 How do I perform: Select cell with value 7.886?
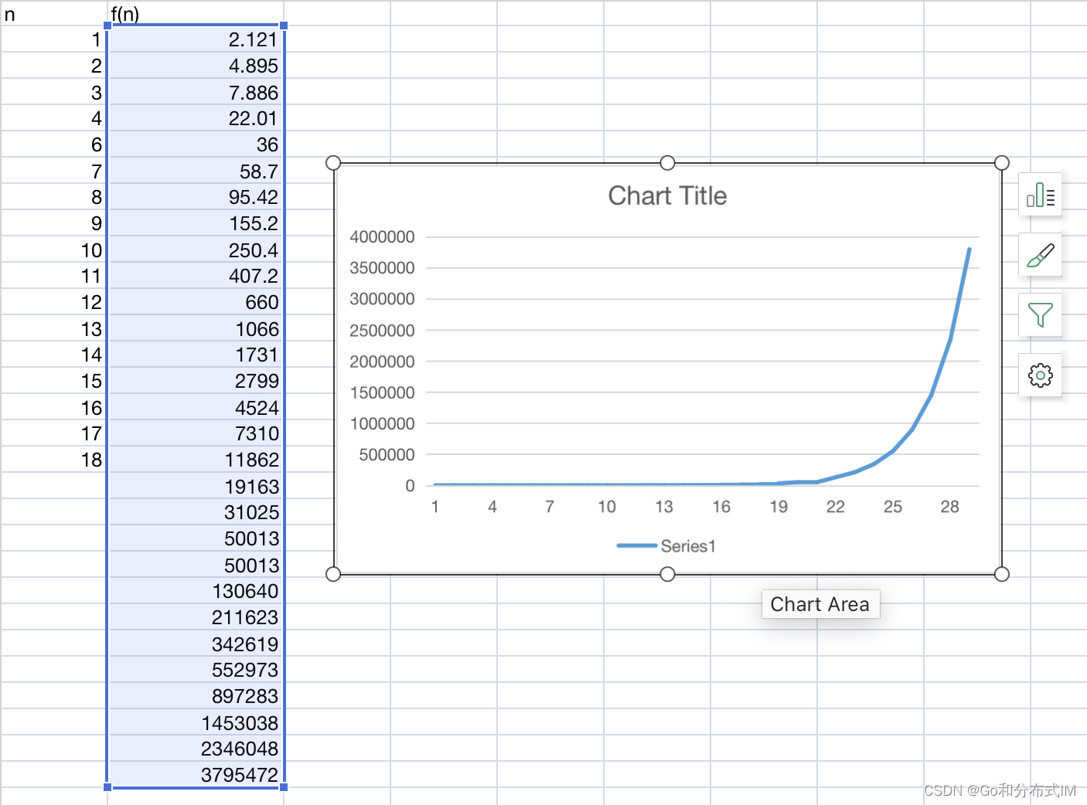(x=196, y=92)
